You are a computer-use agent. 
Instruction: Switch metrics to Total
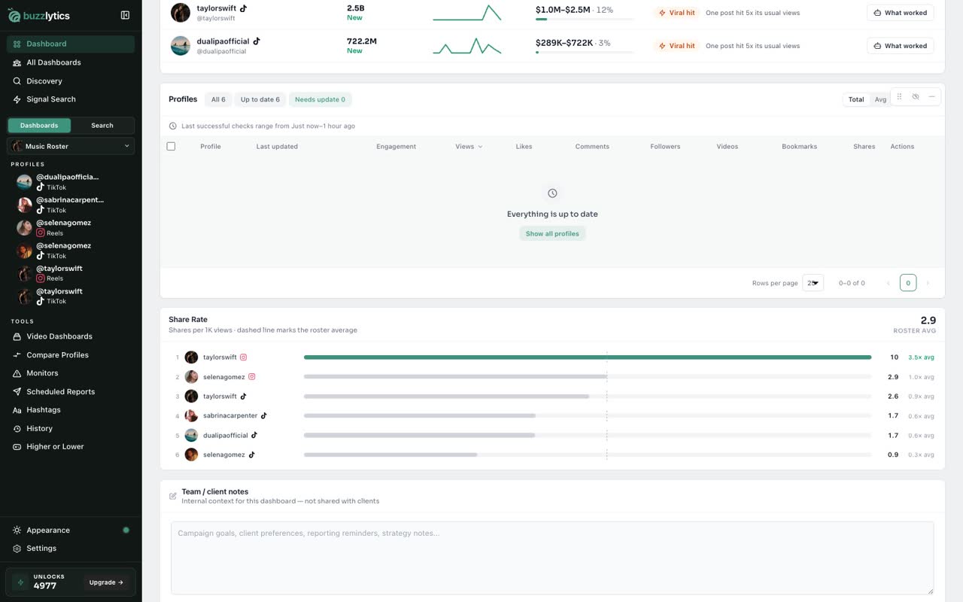(x=856, y=99)
